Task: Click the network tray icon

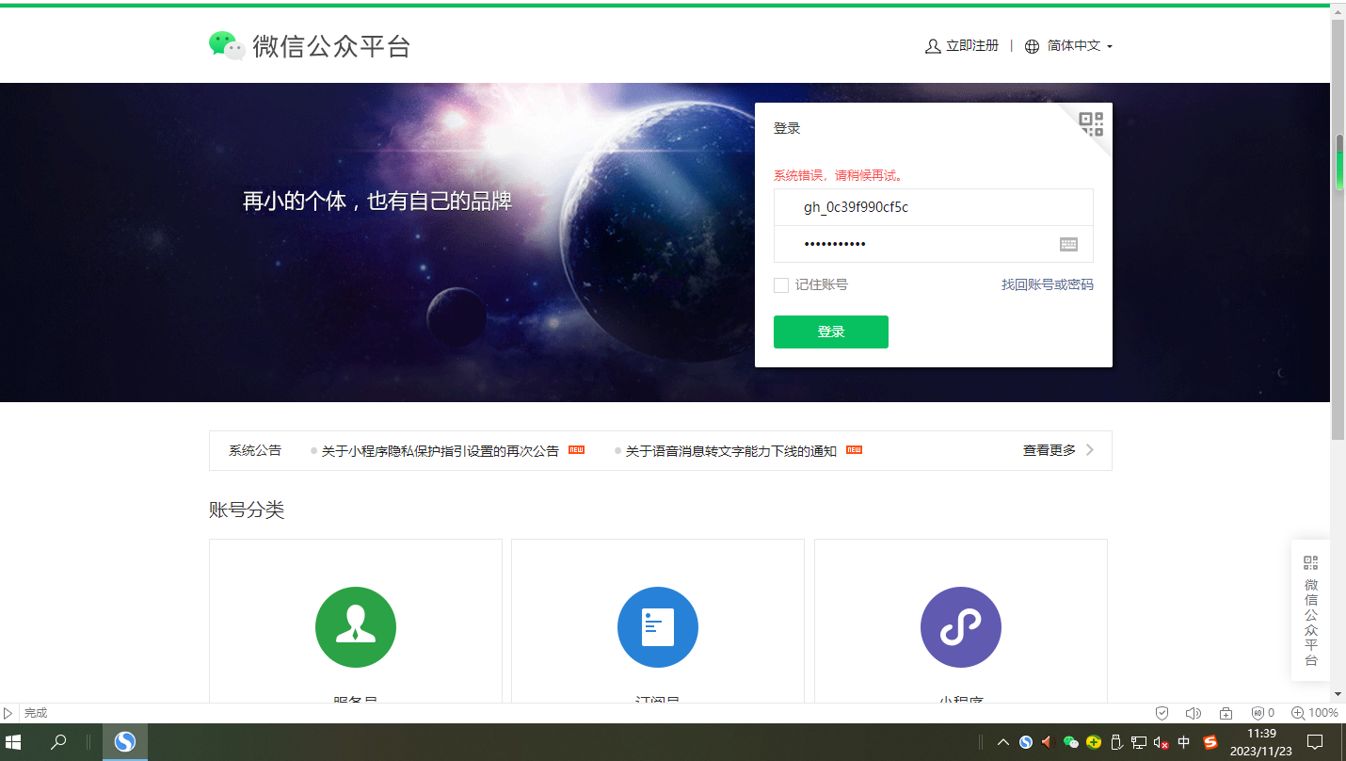Action: point(1139,742)
